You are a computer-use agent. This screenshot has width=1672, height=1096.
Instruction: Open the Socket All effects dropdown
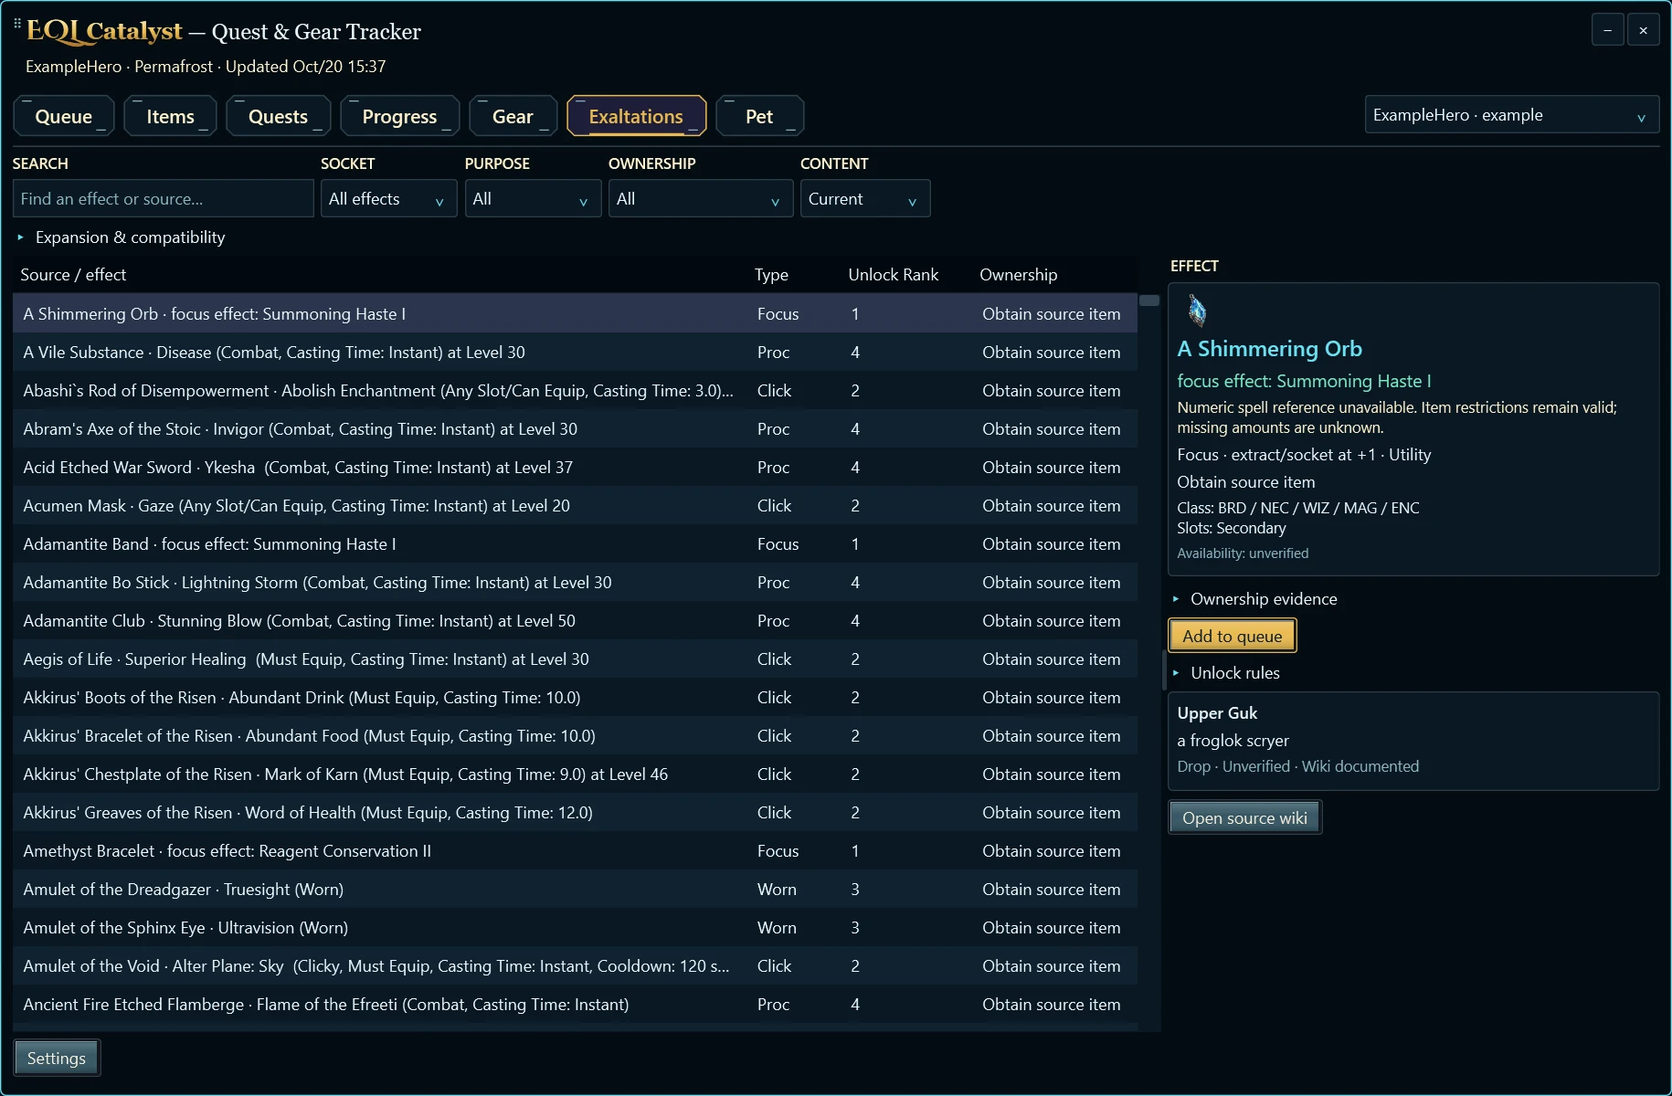click(388, 198)
